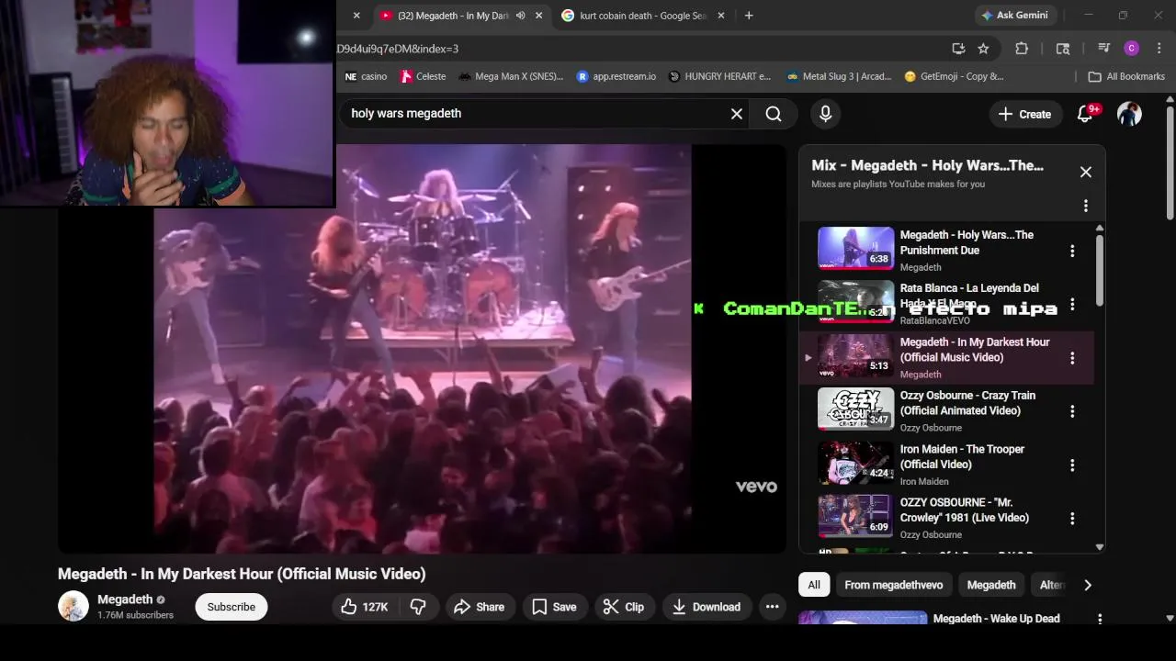Open Mix playlist options menu
The image size is (1176, 661).
click(1086, 206)
